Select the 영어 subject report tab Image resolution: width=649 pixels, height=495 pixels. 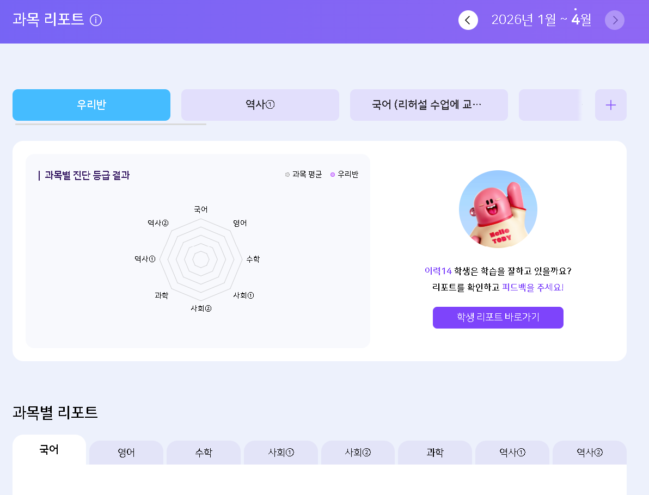tap(126, 453)
